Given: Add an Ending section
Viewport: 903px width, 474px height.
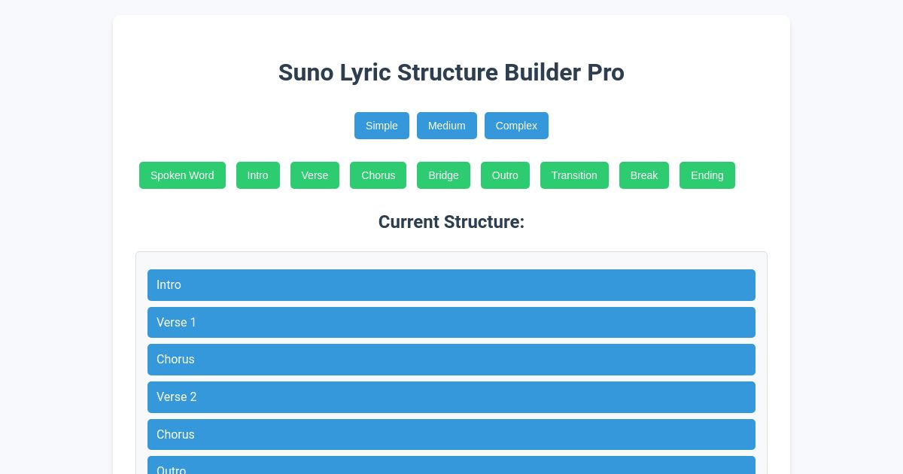Looking at the screenshot, I should coord(707,175).
